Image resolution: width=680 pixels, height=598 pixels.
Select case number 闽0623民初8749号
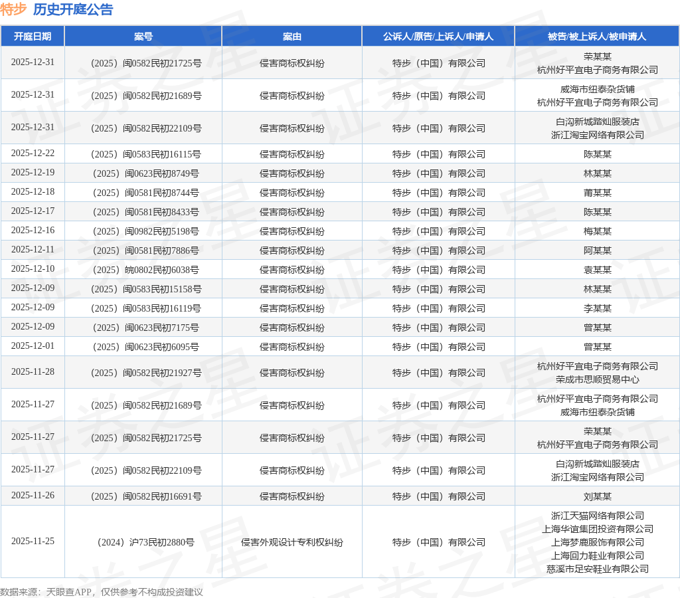tap(146, 173)
